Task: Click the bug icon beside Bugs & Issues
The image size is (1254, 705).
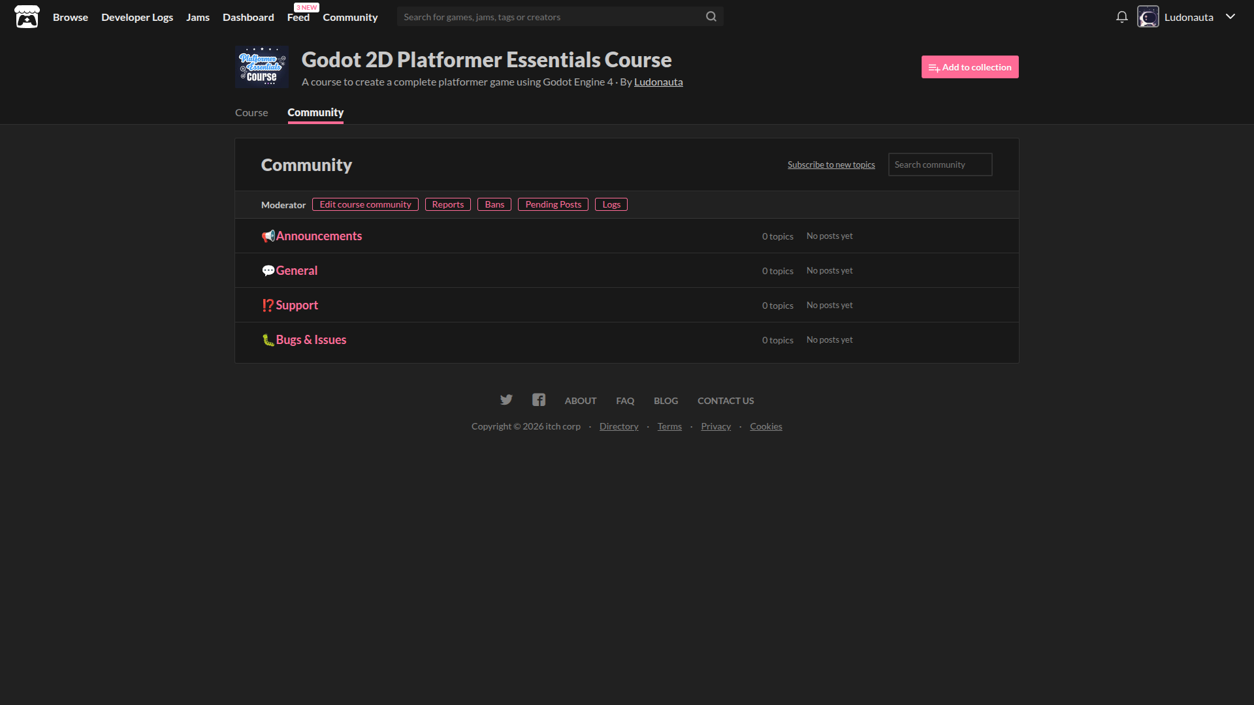Action: click(268, 340)
